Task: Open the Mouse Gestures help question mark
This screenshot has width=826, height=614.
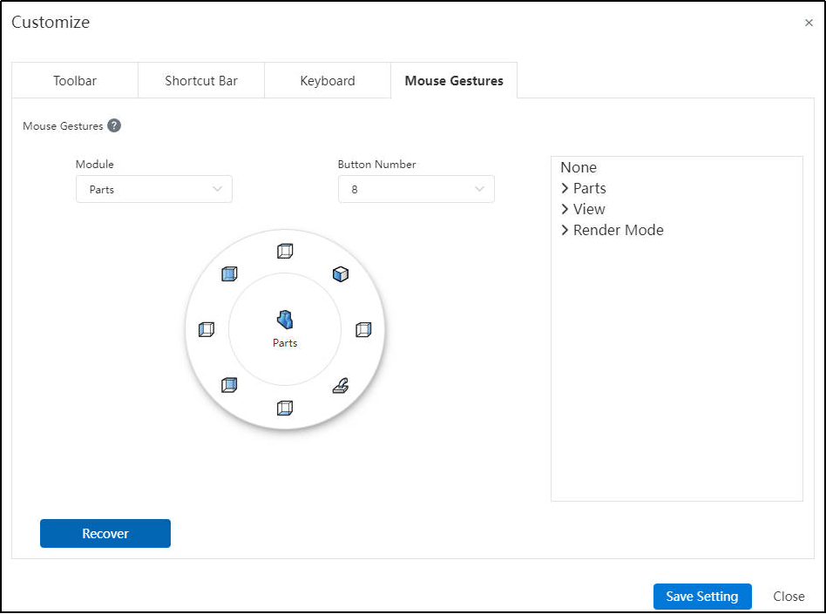Action: [x=114, y=126]
